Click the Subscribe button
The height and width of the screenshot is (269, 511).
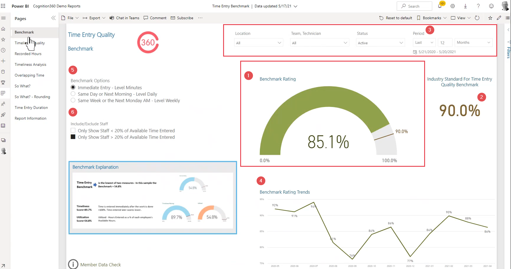(182, 18)
